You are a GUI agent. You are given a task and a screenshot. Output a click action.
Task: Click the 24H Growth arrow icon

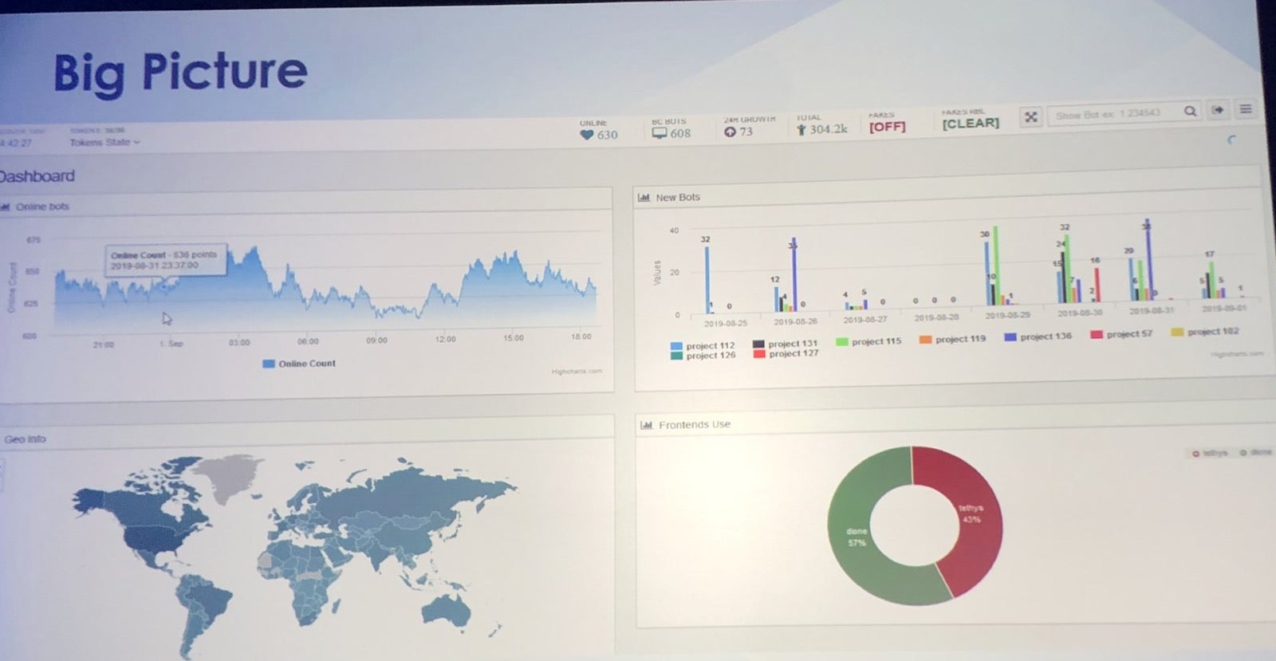click(x=730, y=132)
